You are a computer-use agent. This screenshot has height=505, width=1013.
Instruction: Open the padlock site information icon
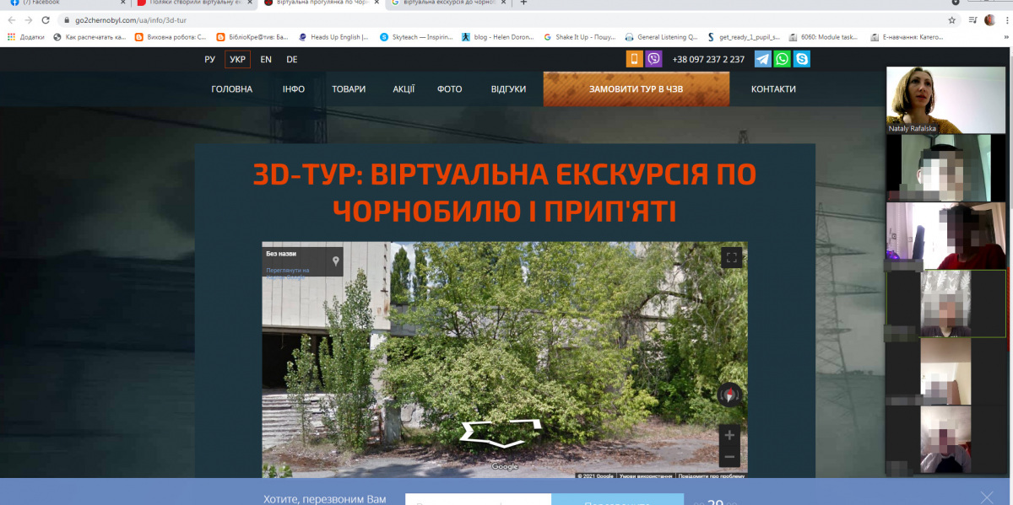pyautogui.click(x=67, y=20)
